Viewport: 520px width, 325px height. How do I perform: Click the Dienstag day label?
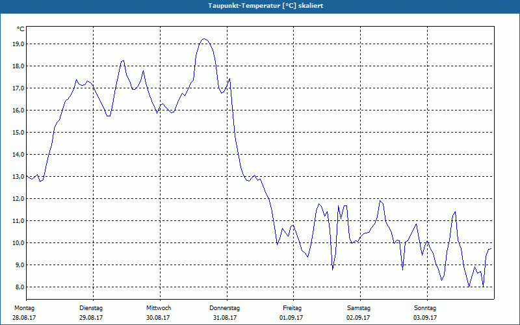tap(91, 308)
